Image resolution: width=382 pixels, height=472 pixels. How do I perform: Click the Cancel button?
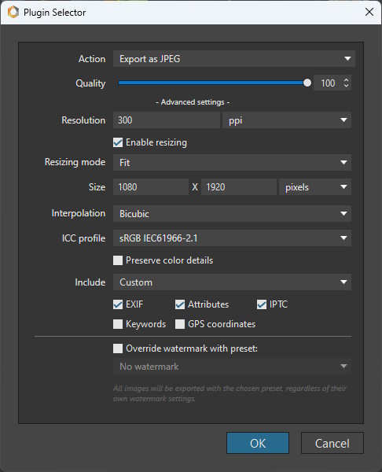(x=332, y=443)
